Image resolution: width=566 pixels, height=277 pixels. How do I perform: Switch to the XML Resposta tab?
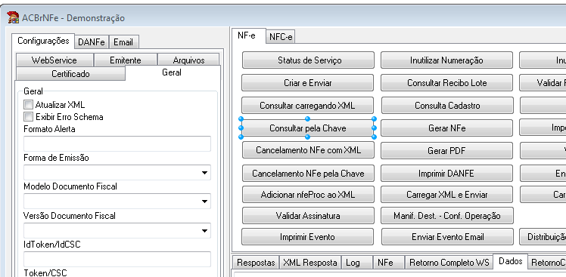coord(310,263)
